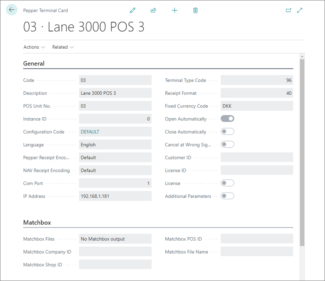Image resolution: width=325 pixels, height=281 pixels.
Task: Open the Related menu
Action: coord(63,47)
